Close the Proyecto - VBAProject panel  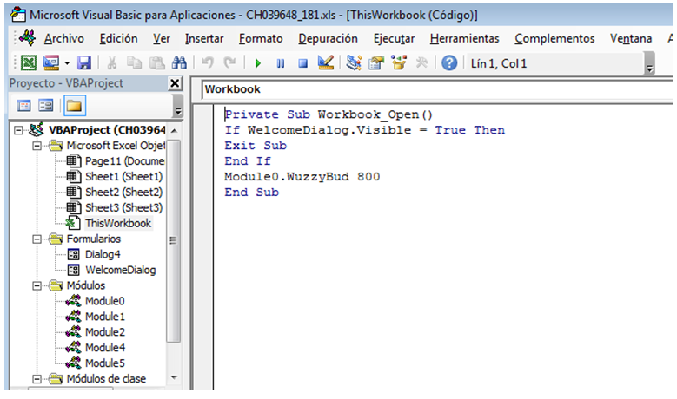[175, 83]
